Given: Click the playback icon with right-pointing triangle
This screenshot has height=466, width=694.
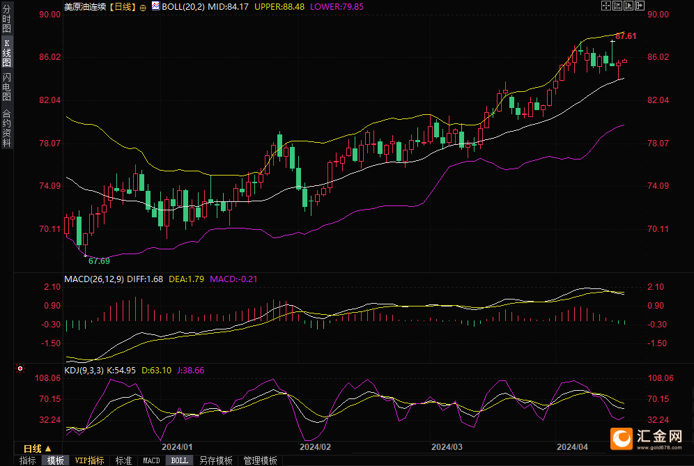Looking at the screenshot, I should click(x=627, y=6).
